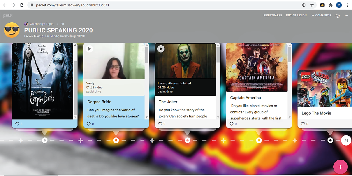Open the COMPARTIR share menu

click(x=321, y=15)
